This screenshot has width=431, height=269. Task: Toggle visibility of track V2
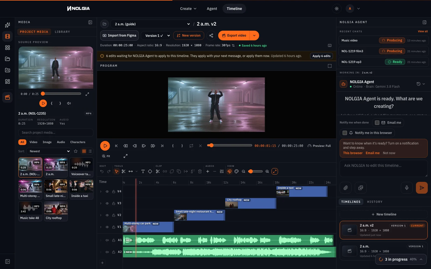107,215
